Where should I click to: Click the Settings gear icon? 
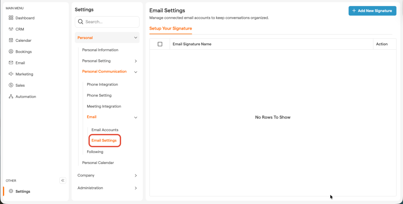pos(11,191)
